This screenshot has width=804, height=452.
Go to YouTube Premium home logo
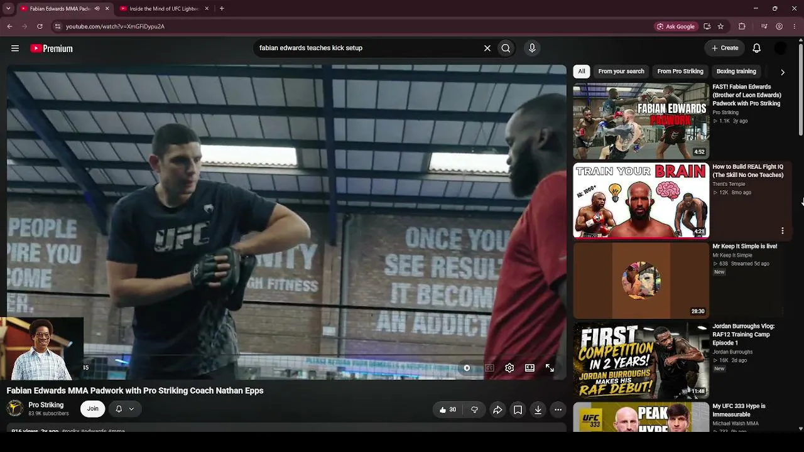(x=52, y=48)
